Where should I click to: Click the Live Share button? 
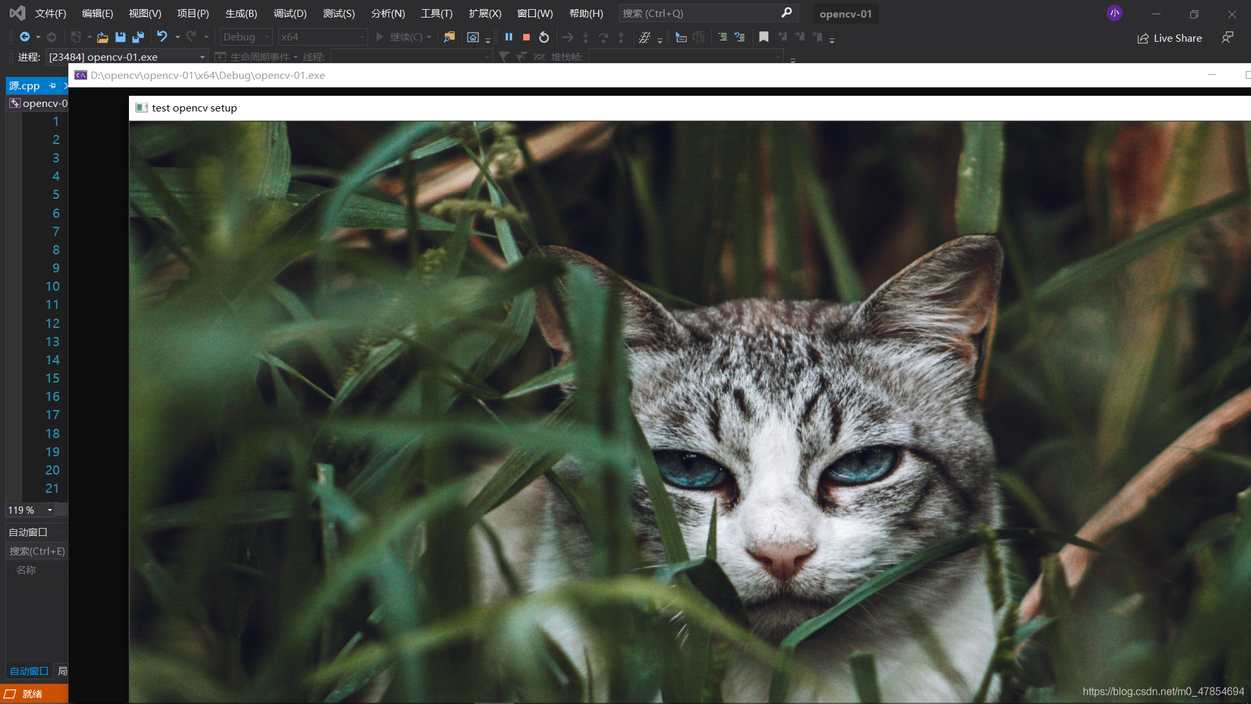tap(1170, 38)
